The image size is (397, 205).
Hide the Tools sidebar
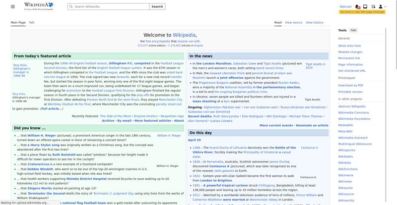(x=353, y=30)
